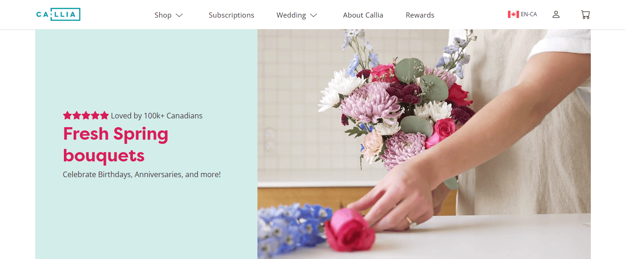Click the middle pink rating star
The height and width of the screenshot is (259, 626).
[86, 116]
